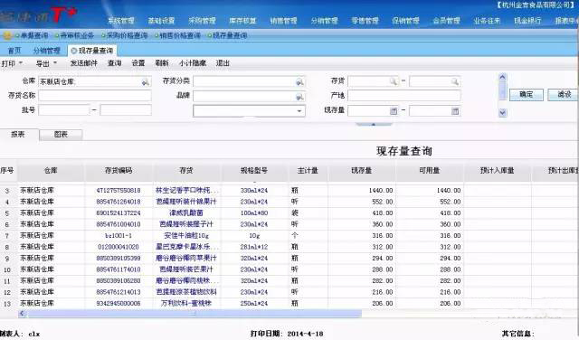This screenshot has width=579, height=340.
Task: Click first 存货 range search icon
Action: [394, 81]
